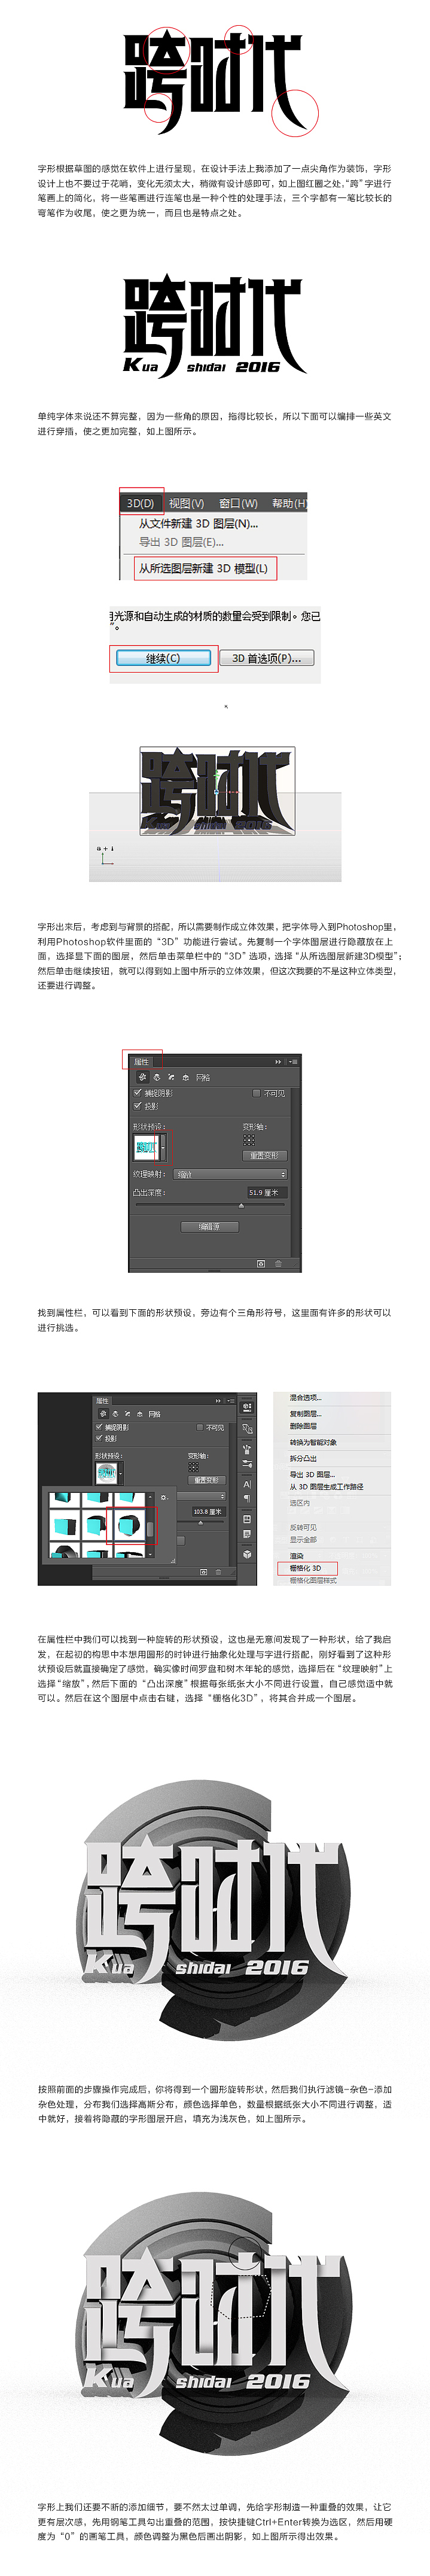
Task: Choose 导出 3D 图层... from the context menu
Action: point(312,1475)
